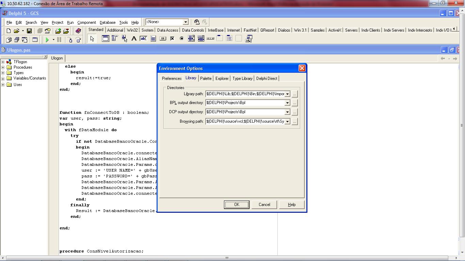Open the Database menu
Screen dimensions: 465x261
click(x=107, y=22)
